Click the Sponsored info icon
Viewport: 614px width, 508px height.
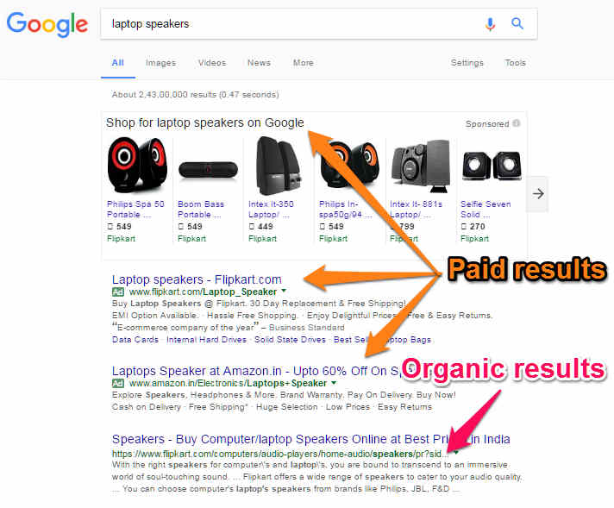[x=517, y=123]
